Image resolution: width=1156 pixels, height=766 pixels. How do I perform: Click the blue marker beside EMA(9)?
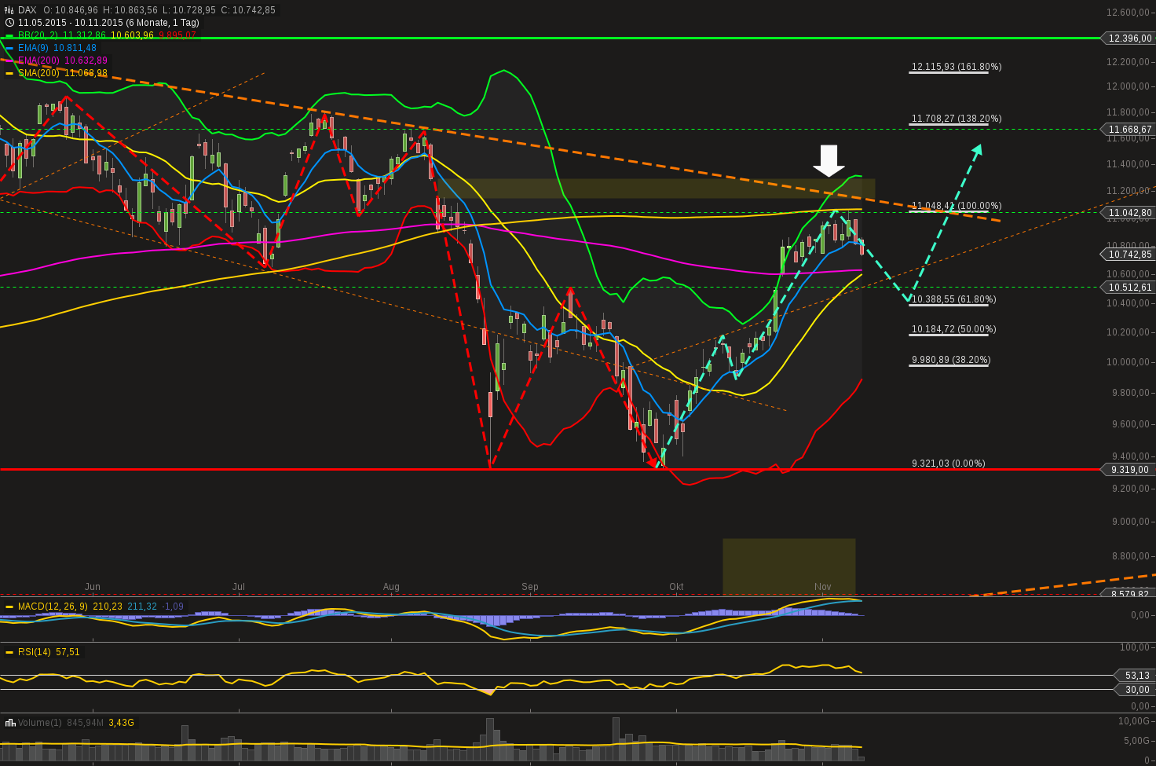9,48
